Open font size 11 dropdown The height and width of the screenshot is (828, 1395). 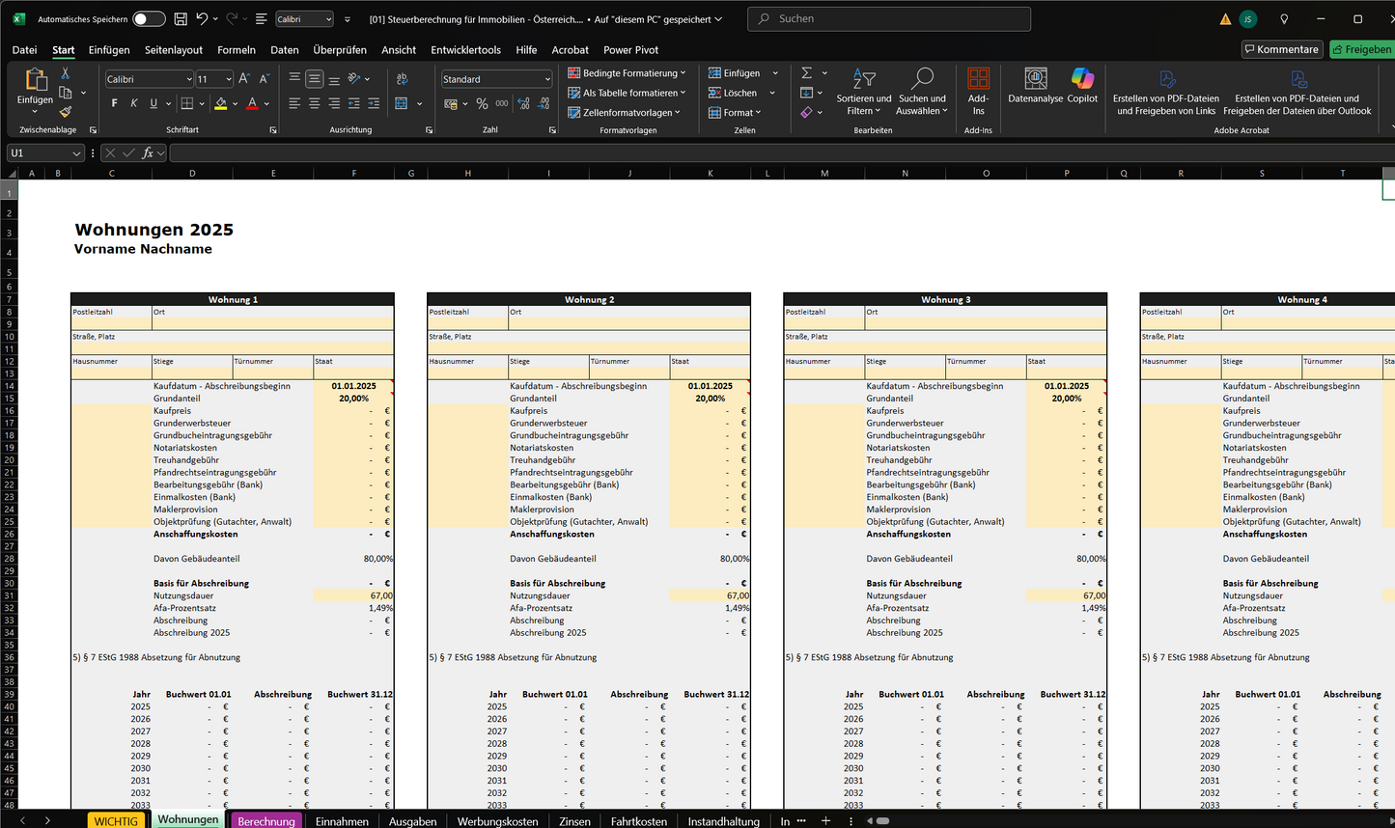point(228,79)
